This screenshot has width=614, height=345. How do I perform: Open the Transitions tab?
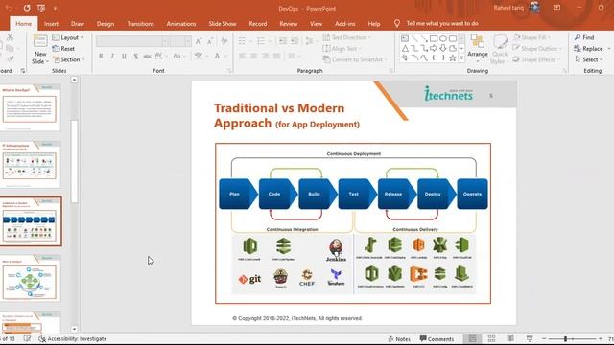tap(141, 24)
